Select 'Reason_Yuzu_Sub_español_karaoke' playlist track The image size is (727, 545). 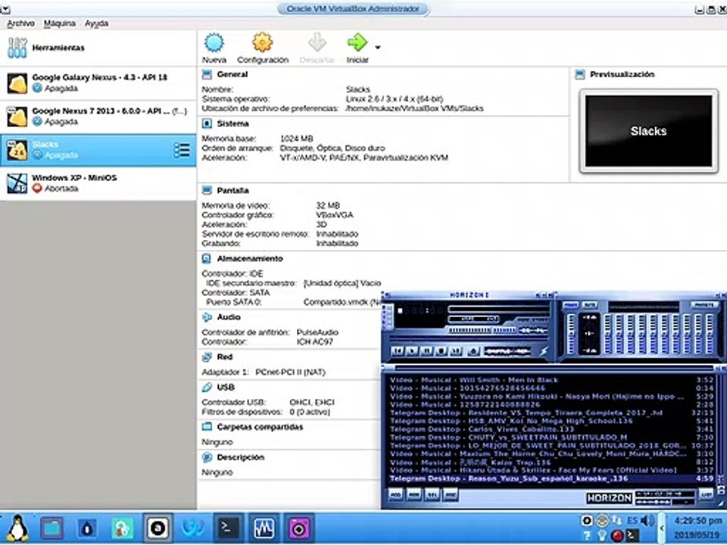pyautogui.click(x=552, y=478)
